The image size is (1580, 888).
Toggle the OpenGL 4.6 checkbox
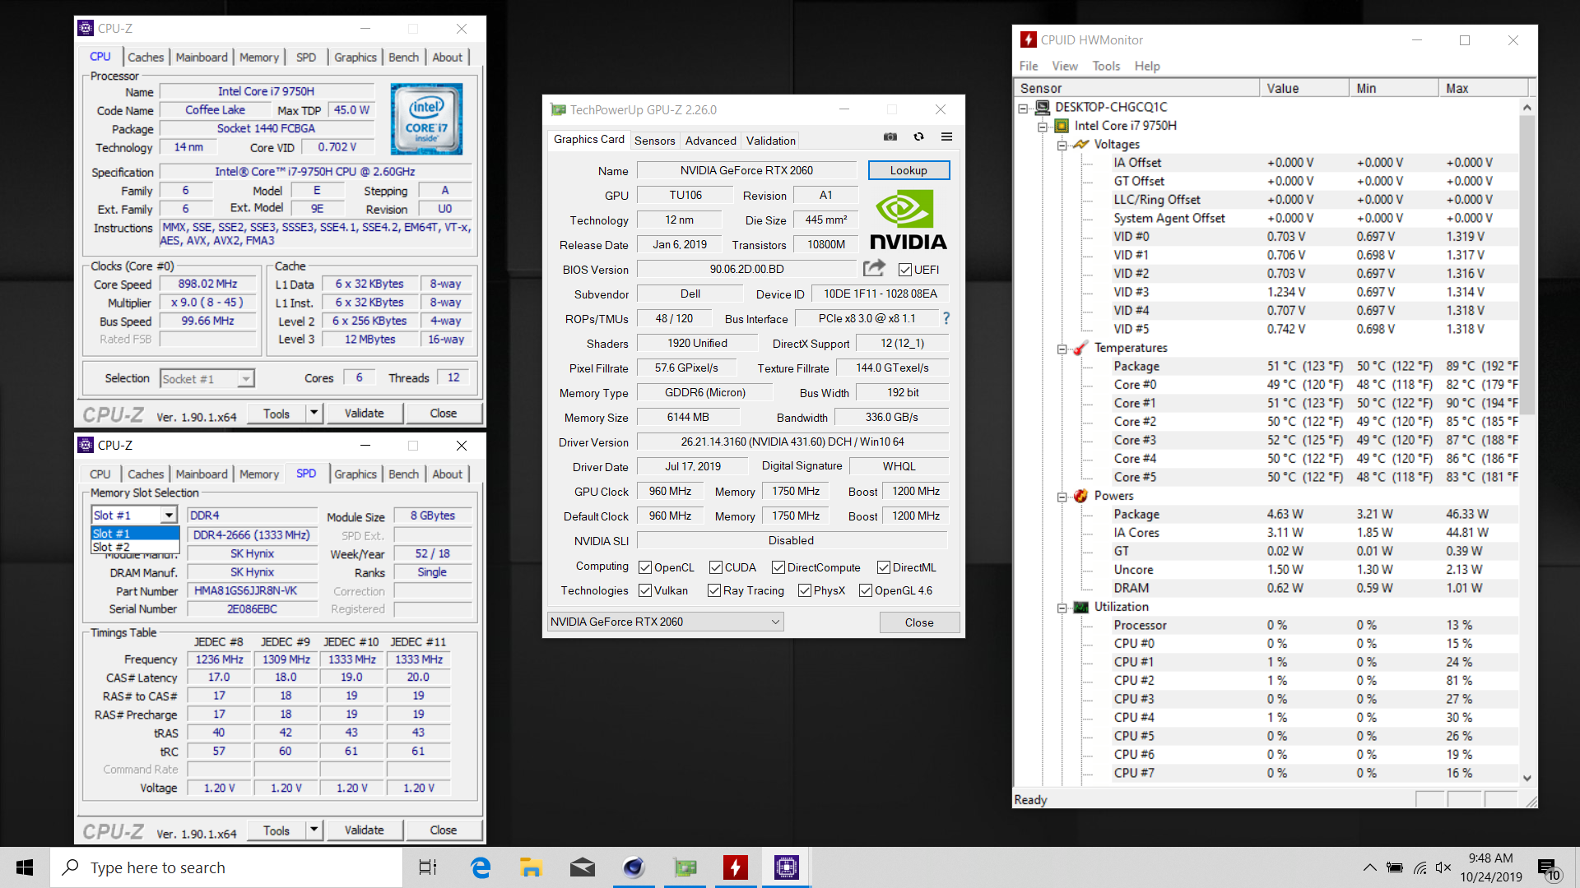tap(866, 590)
